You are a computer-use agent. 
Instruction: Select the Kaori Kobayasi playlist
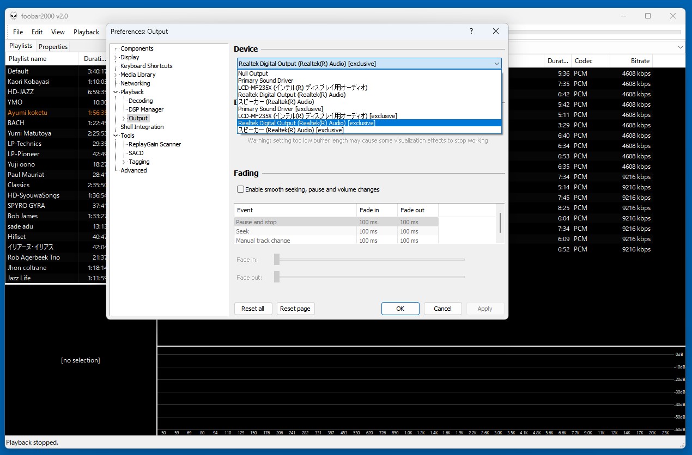[56, 82]
